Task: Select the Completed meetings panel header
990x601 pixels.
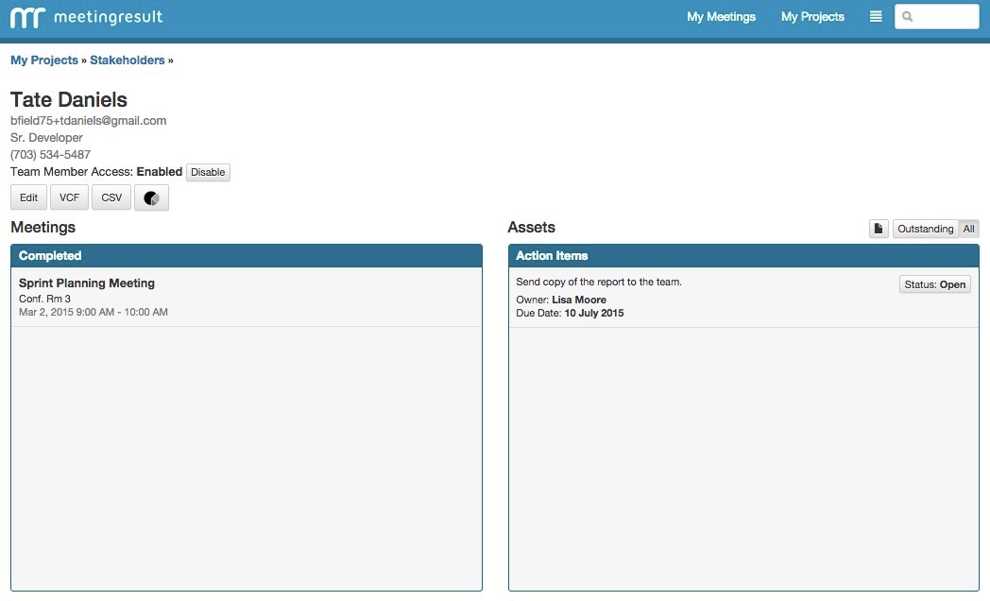Action: pyautogui.click(x=247, y=256)
